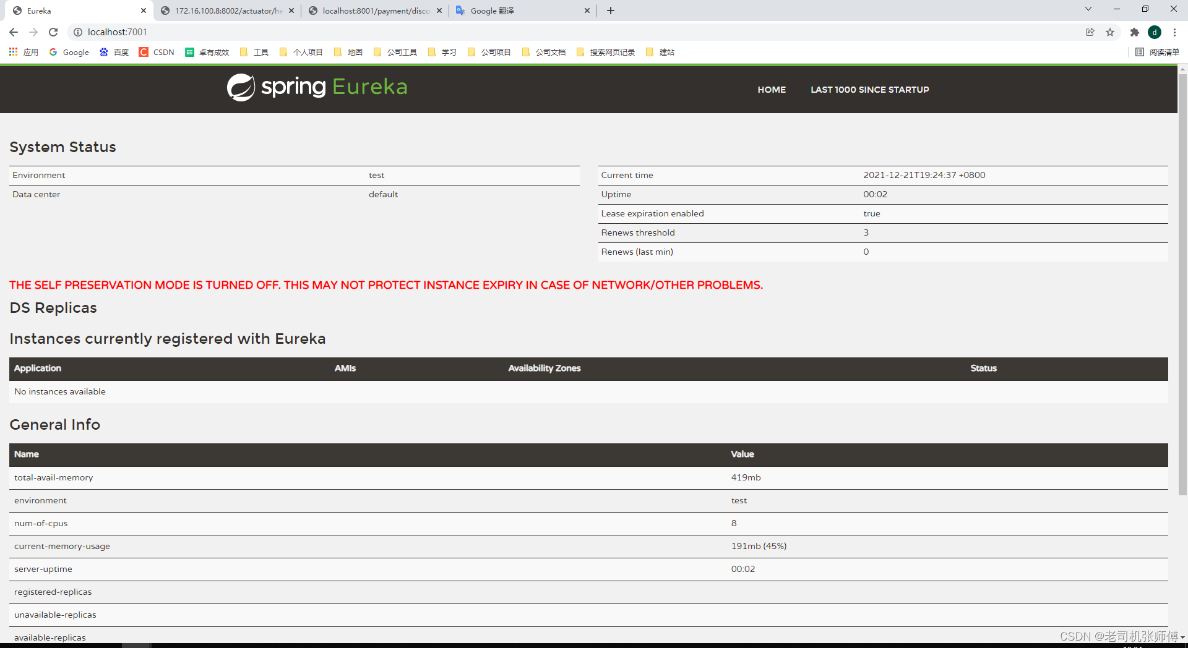
Task: Click the Data center value default
Action: click(383, 194)
